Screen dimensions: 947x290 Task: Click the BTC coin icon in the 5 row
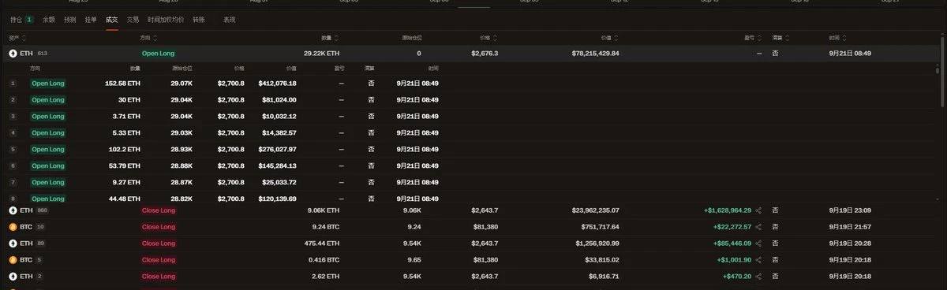[x=13, y=260]
